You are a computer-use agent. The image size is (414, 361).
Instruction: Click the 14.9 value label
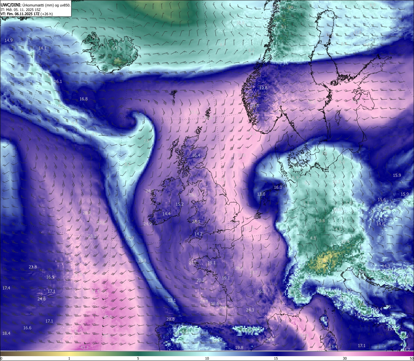9,40
